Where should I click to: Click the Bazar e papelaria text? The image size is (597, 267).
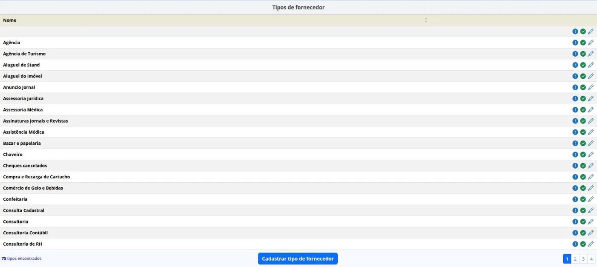pyautogui.click(x=22, y=143)
